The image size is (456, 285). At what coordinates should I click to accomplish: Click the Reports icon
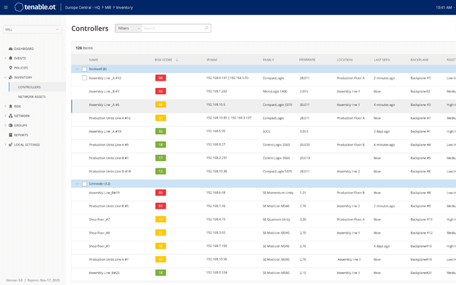[x=11, y=135]
